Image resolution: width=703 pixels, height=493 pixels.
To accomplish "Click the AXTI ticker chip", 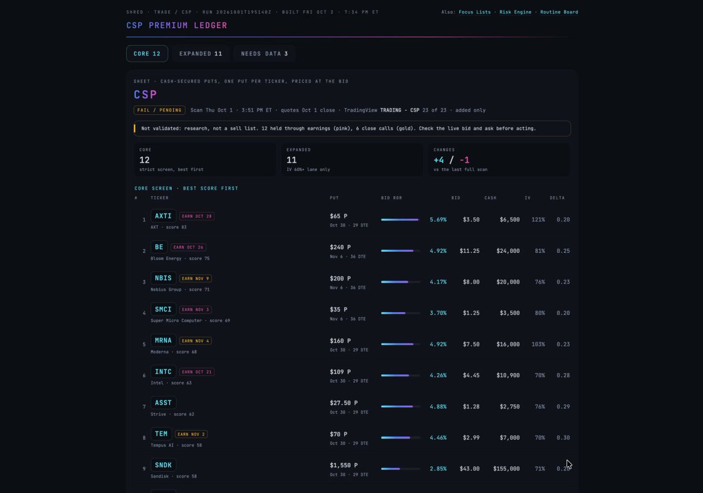I will pos(163,216).
